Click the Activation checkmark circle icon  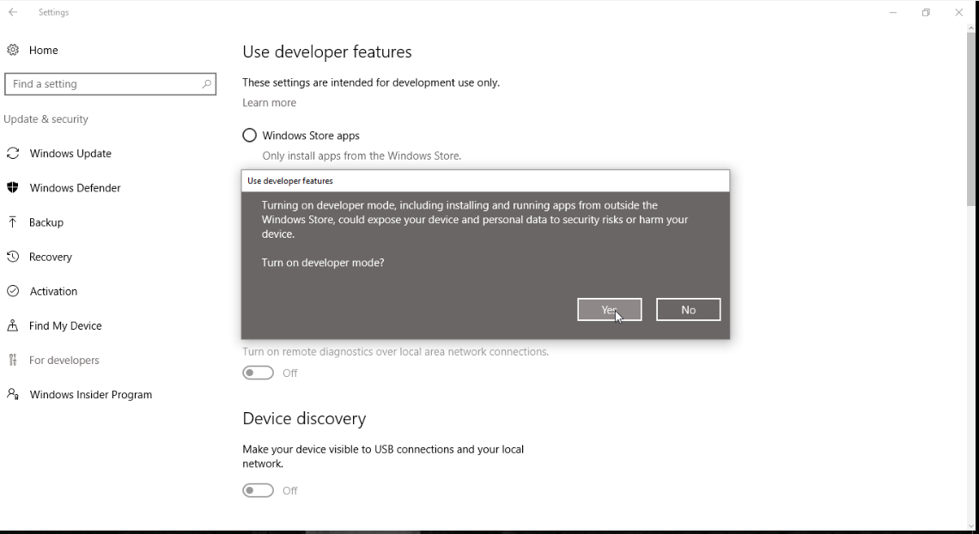click(13, 291)
